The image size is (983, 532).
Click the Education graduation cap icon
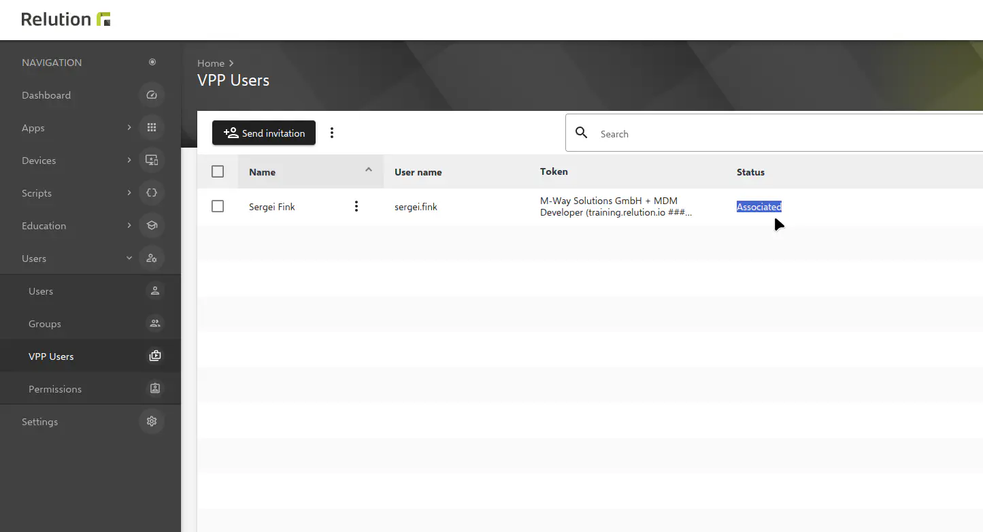152,226
